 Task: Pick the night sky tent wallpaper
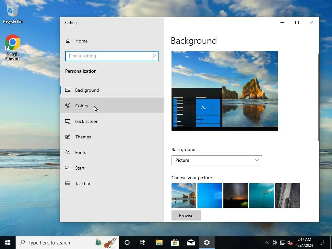point(236,196)
